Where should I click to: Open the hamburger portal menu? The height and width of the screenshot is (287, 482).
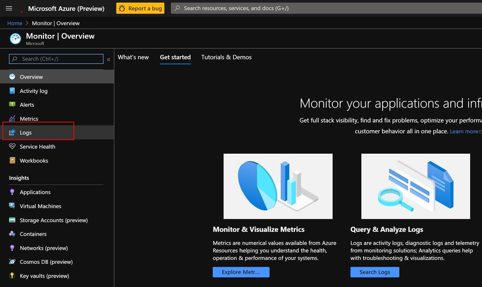click(9, 8)
